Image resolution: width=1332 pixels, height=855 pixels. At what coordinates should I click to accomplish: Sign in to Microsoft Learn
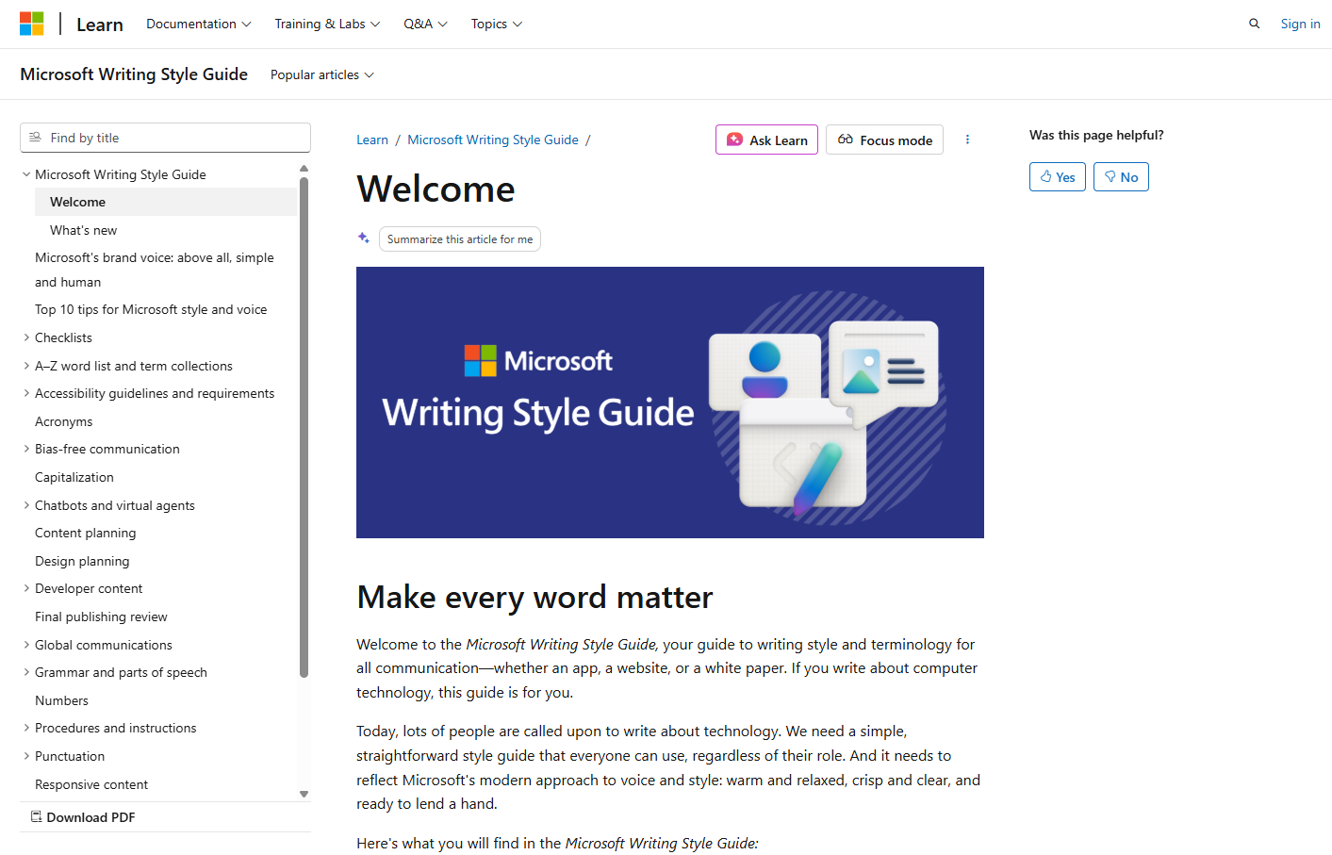tap(1300, 24)
